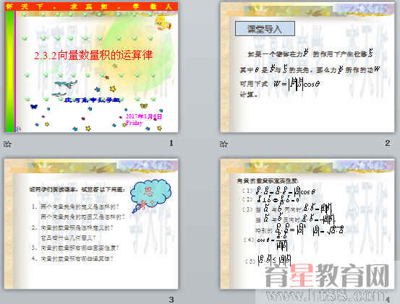This screenshot has height=304, width=400.
Task: Select slide 1 thumbnail with red title
Action: point(91,67)
